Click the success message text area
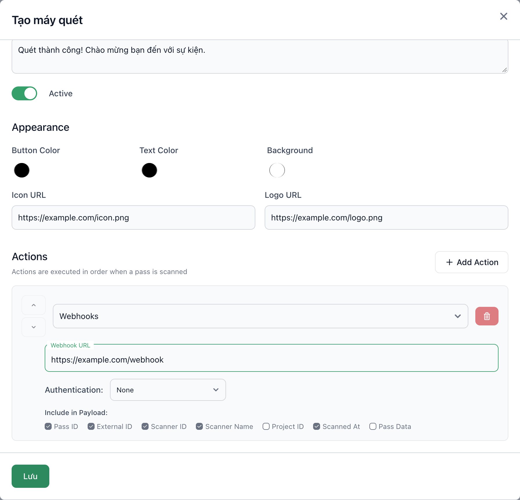The height and width of the screenshot is (500, 520). tap(260, 57)
